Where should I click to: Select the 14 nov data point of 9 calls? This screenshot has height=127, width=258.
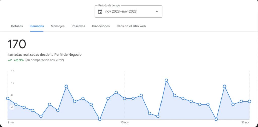tap(116, 92)
